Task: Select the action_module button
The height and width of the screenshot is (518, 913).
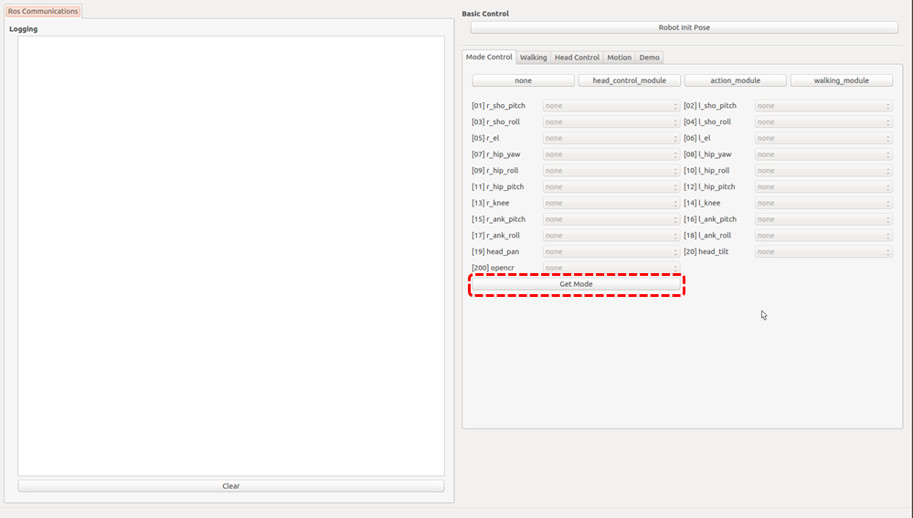Action: [x=736, y=80]
